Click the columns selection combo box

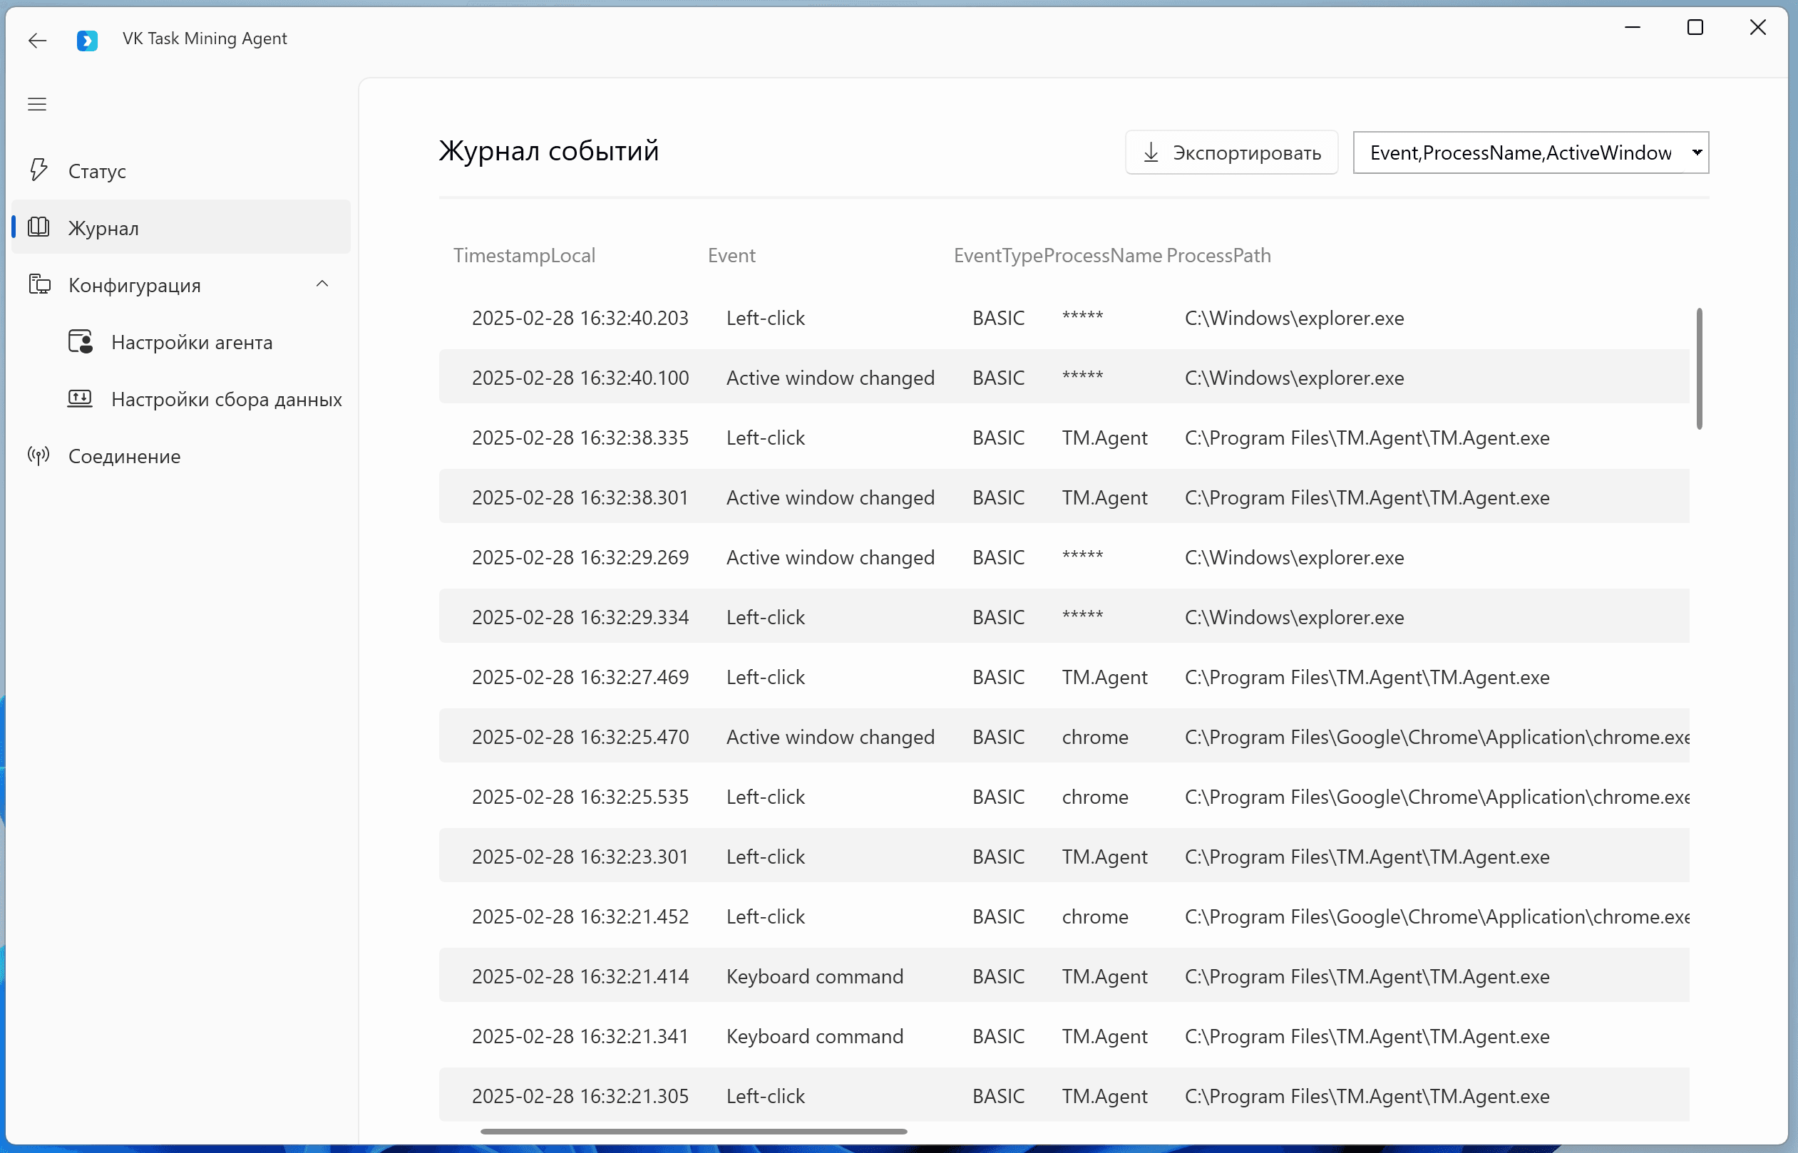1520,152
